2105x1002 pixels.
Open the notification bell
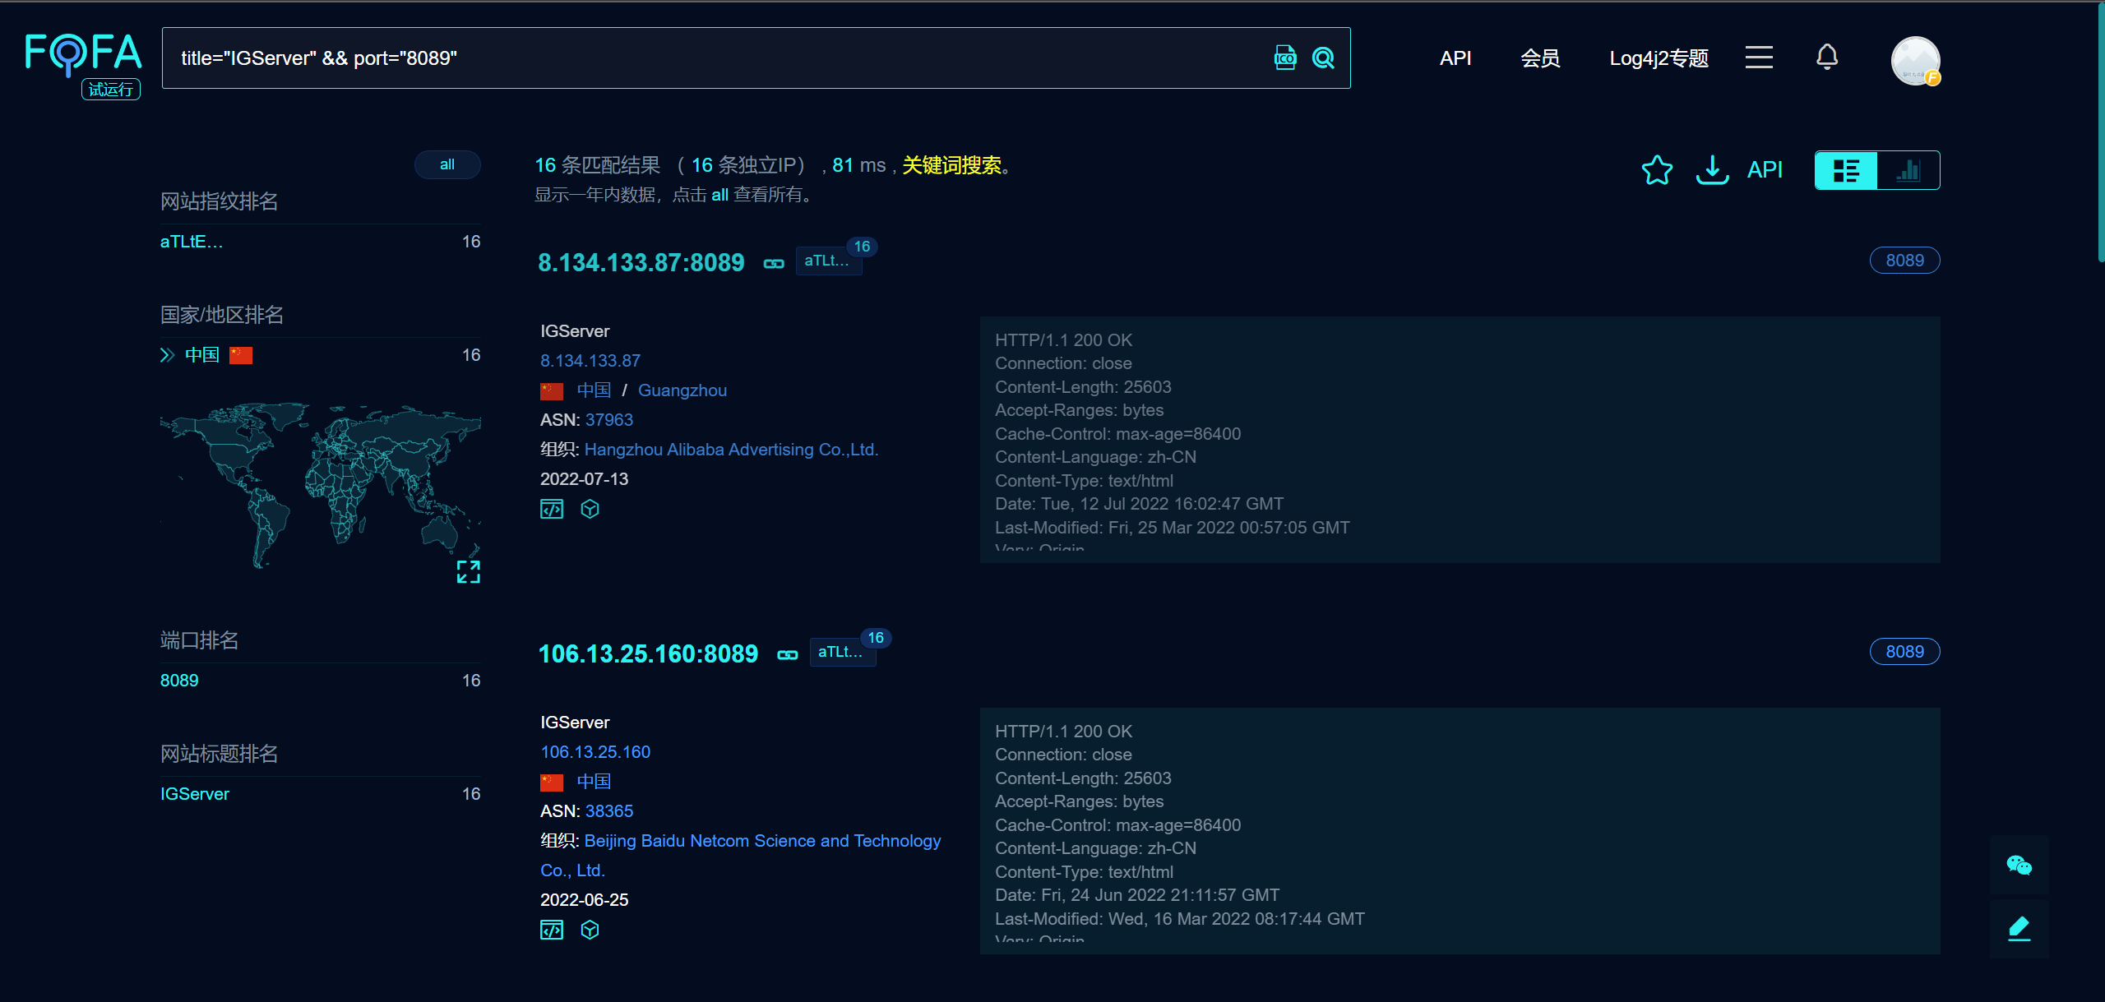coord(1826,57)
